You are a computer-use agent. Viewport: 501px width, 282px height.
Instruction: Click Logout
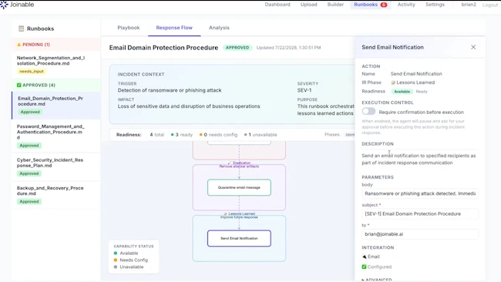click(x=490, y=5)
